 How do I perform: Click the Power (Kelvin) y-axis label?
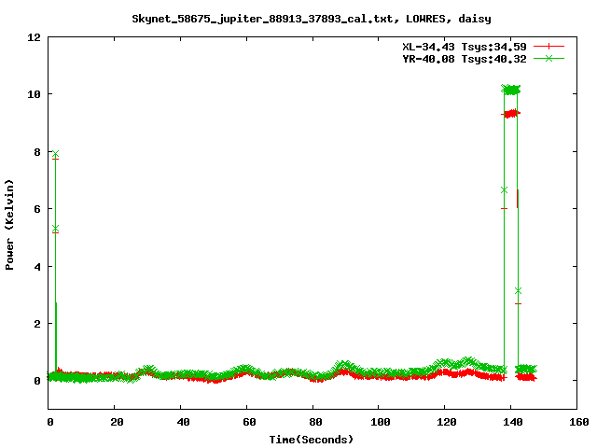click(x=9, y=225)
